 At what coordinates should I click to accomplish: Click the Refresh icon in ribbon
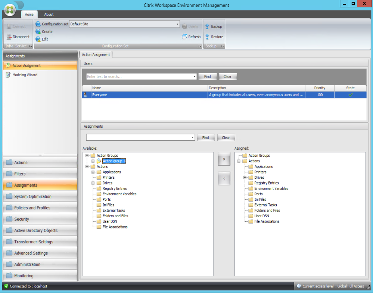click(x=184, y=37)
